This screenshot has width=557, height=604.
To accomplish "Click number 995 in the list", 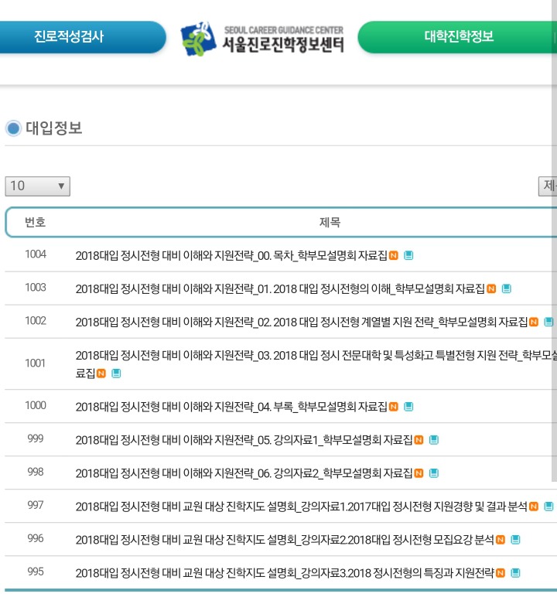I will 36,572.
